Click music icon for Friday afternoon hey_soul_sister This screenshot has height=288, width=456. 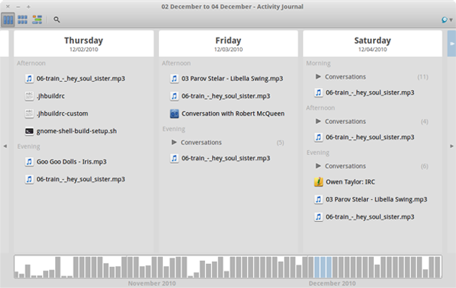point(174,96)
